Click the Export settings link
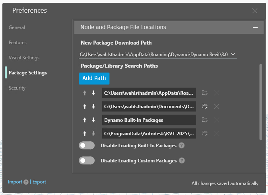The height and width of the screenshot is (195, 268). point(39,182)
